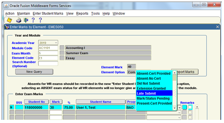
Task: Select Late Submit from the status list
Action: coord(154,93)
